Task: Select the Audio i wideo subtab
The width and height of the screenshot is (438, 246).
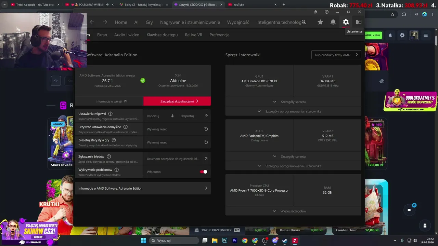Action: (127, 35)
